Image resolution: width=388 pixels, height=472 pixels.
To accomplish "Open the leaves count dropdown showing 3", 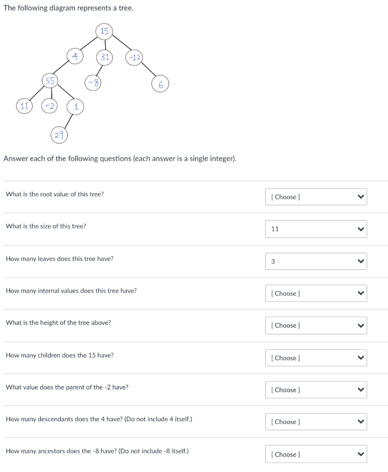I will (316, 261).
